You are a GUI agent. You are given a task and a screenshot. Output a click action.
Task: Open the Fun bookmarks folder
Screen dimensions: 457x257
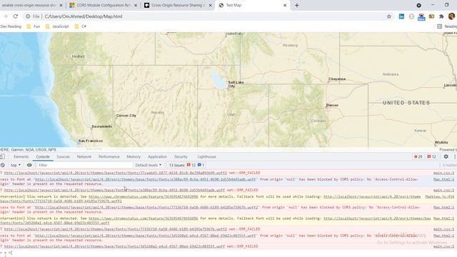34,26
